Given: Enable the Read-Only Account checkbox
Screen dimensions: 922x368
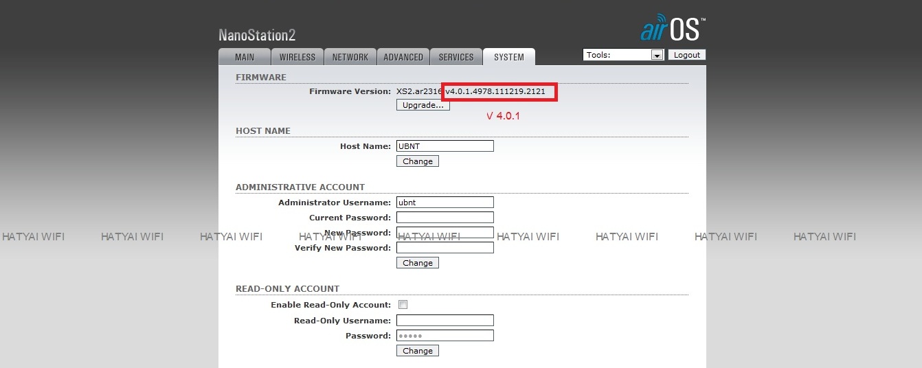Looking at the screenshot, I should (x=403, y=305).
